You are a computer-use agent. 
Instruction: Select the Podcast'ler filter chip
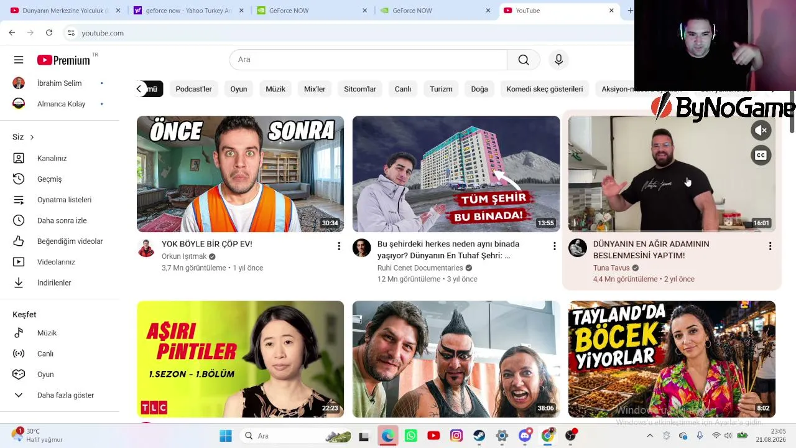coord(193,89)
